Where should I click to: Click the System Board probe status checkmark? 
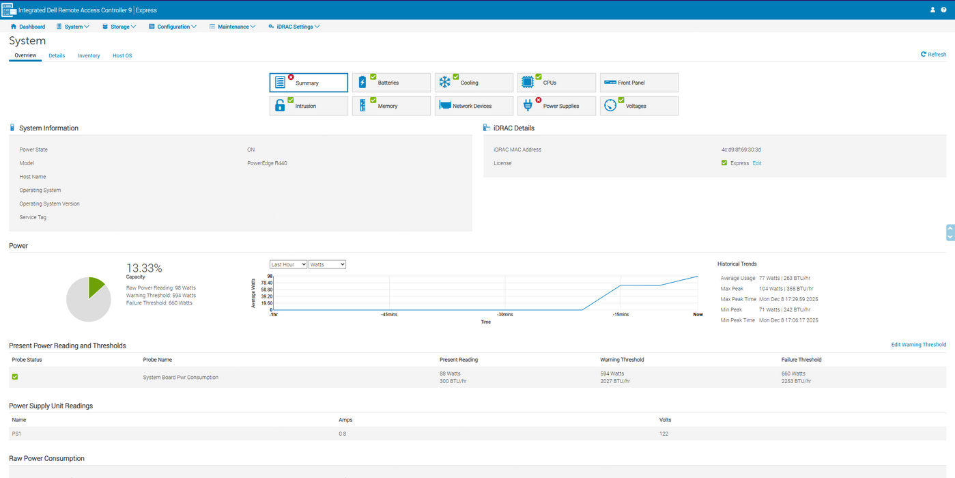15,377
